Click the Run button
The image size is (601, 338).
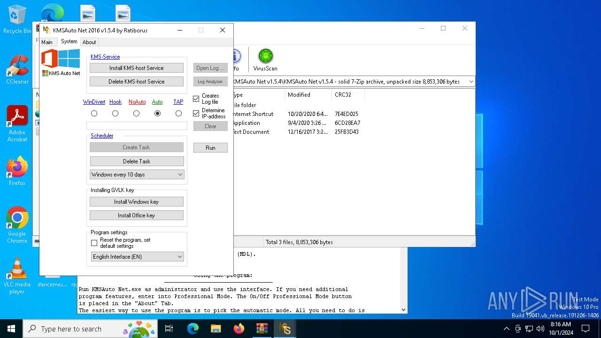[210, 148]
